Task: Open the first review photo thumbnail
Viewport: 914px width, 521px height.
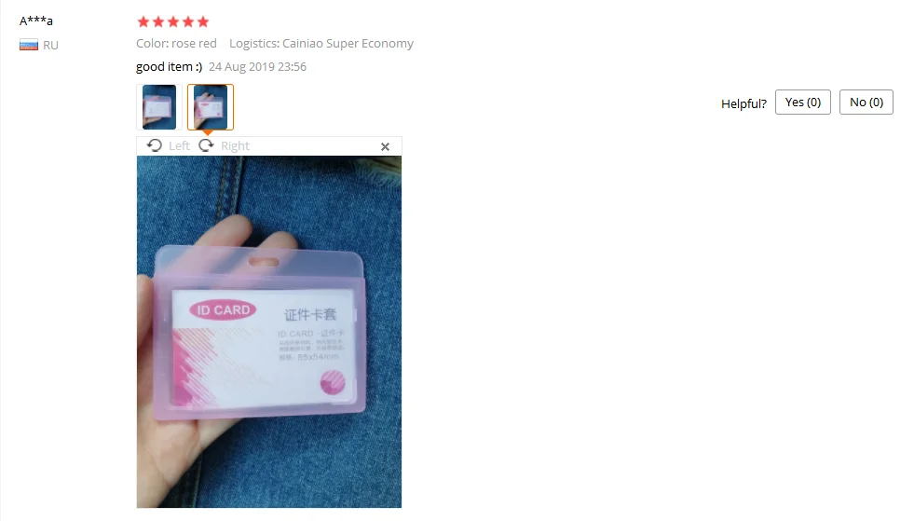Action: 159,107
